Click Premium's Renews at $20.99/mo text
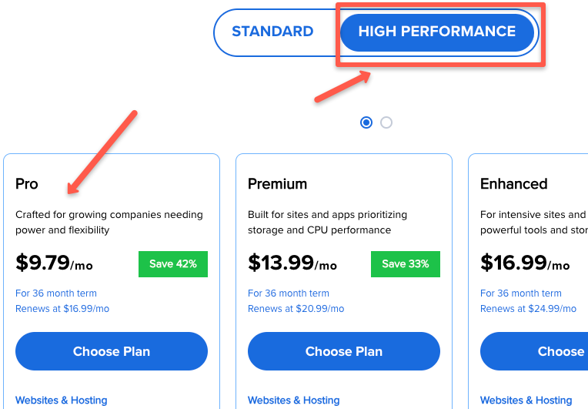The width and height of the screenshot is (588, 409). coord(296,309)
